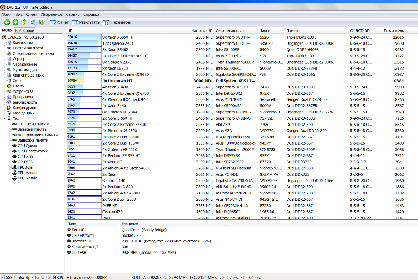Switch to the Избранное tab
Viewport: 418px width, 280px height.
click(x=24, y=31)
